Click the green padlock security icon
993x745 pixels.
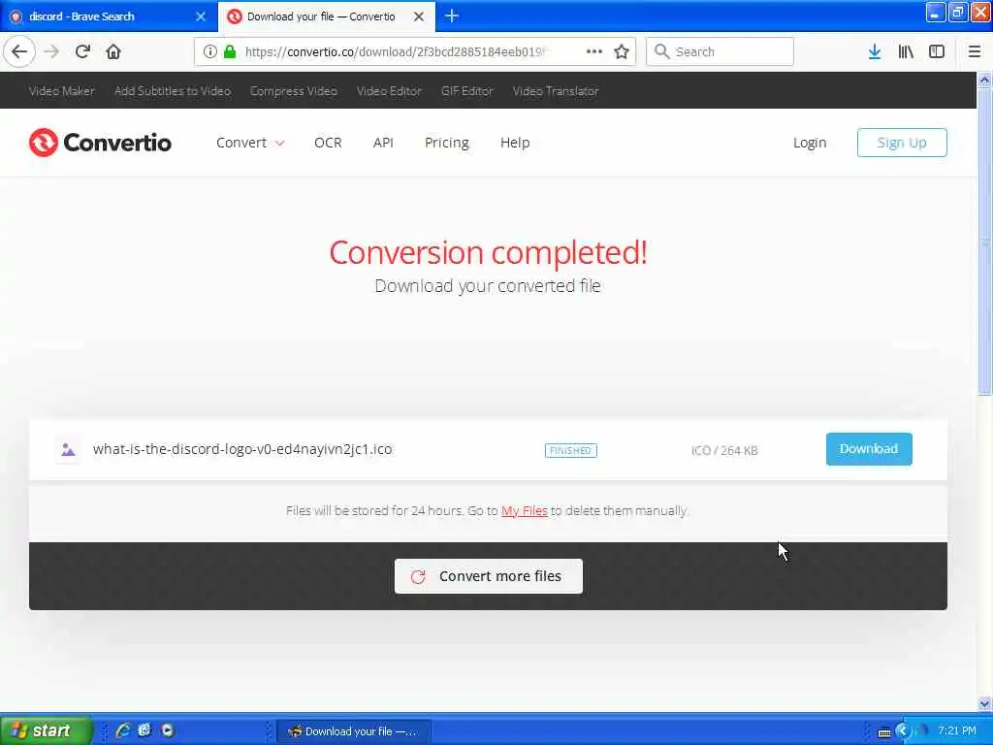click(x=230, y=51)
